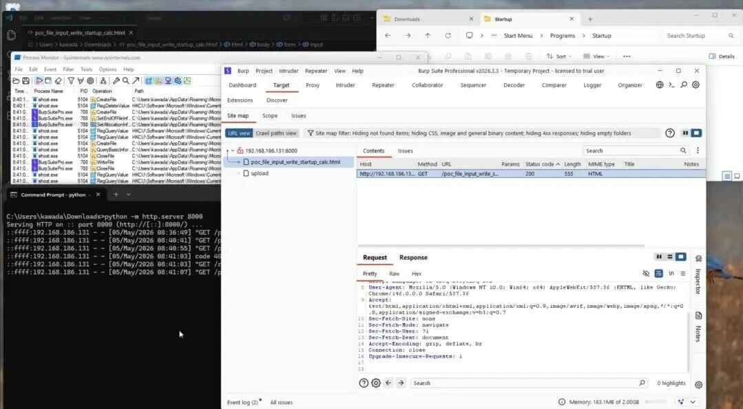Open the Response tab
Screen dimensions: 743x409
413,257
